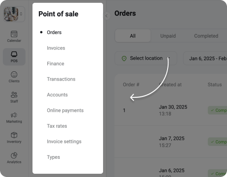The image size is (227, 177).
Task: Open the Marketing megaphone icon
Action: (x=14, y=115)
